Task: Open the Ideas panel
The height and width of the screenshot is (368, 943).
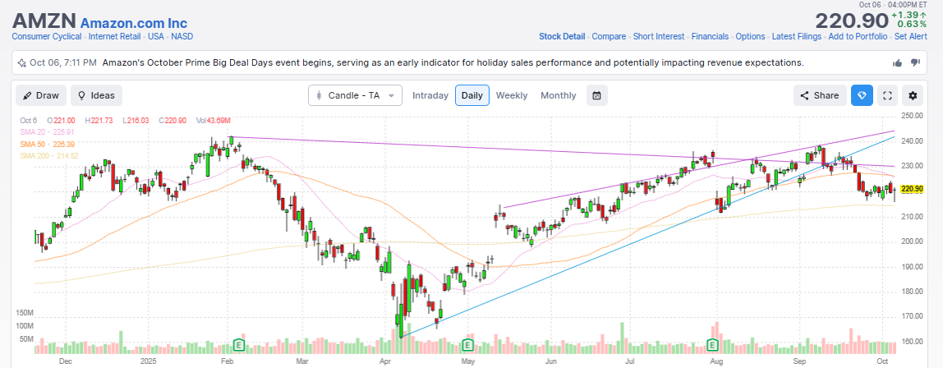Action: point(96,95)
